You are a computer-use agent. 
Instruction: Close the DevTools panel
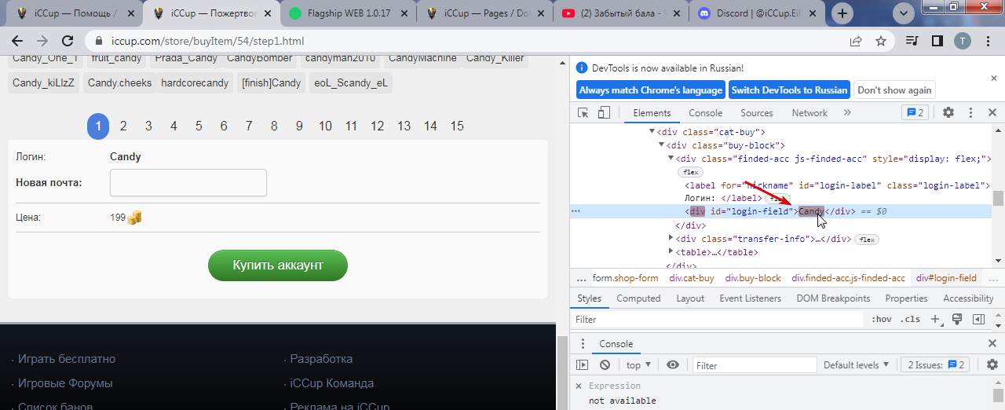[992, 113]
